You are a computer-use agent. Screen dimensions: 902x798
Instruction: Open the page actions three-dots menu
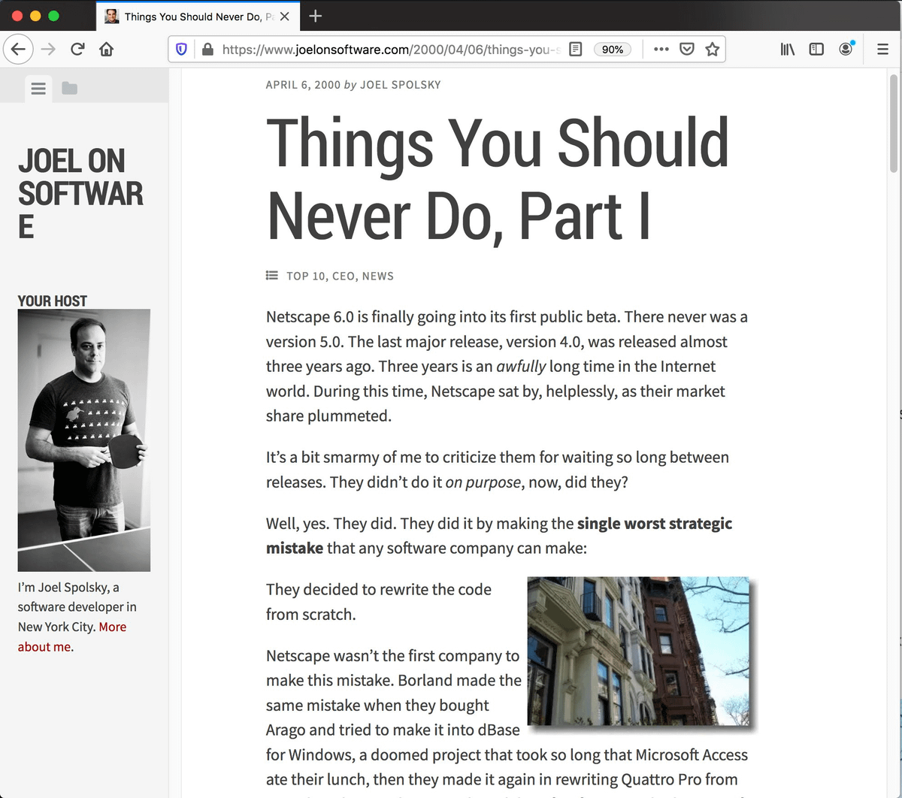pos(661,50)
